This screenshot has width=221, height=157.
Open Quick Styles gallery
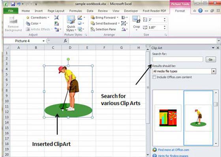[71, 24]
